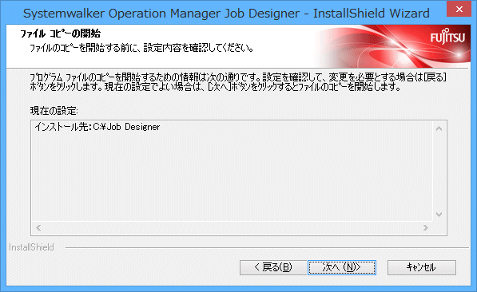The height and width of the screenshot is (292, 477).
Task: Select the インストール先:C:¥Job Designer line
Action: (x=97, y=127)
